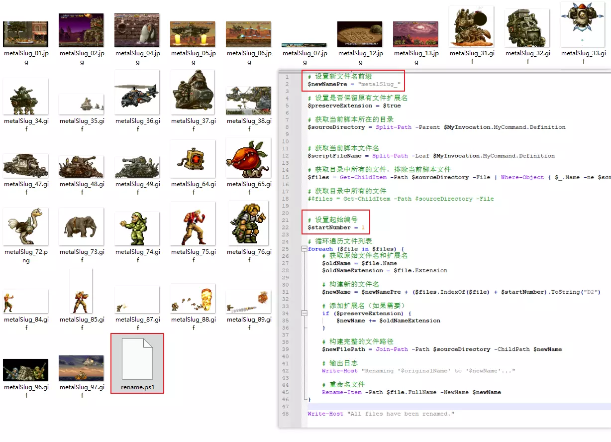Select metalSlug_73.gif elephant sprite

coord(81,226)
